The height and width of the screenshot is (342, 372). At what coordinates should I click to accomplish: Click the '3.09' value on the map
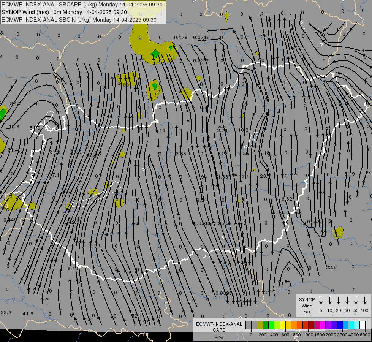click(x=95, y=245)
